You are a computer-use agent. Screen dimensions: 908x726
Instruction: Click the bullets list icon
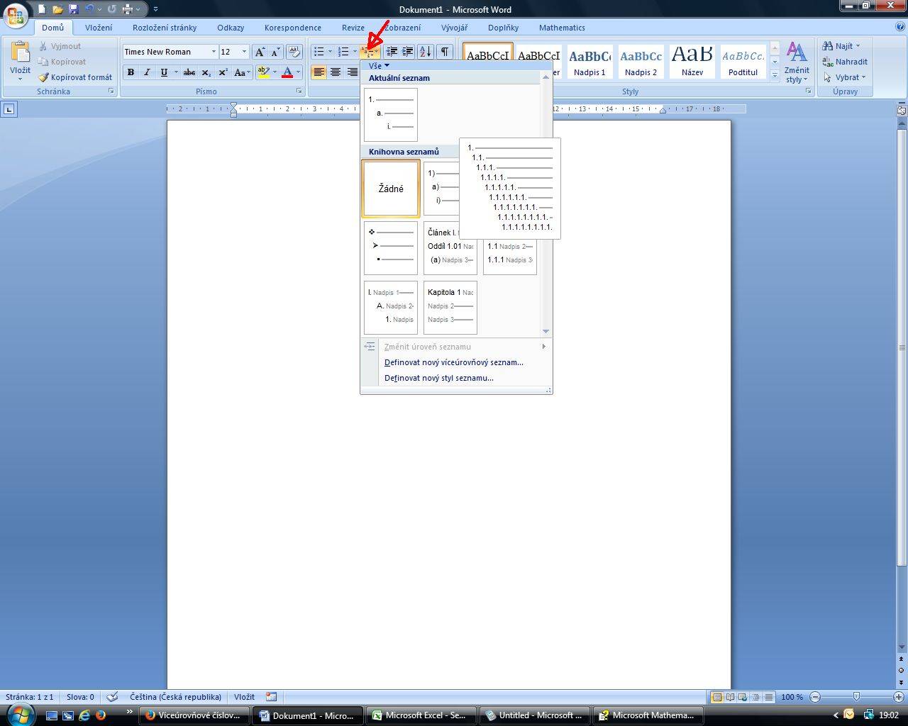coord(319,52)
